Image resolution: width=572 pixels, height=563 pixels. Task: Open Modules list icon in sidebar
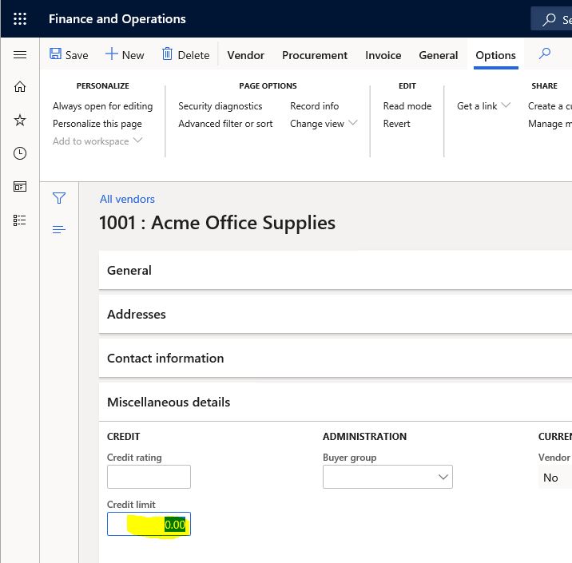point(20,220)
